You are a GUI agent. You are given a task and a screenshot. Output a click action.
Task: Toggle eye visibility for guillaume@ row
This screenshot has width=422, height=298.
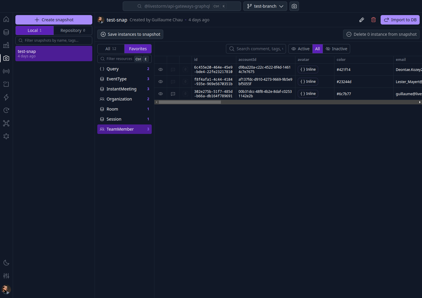(161, 94)
